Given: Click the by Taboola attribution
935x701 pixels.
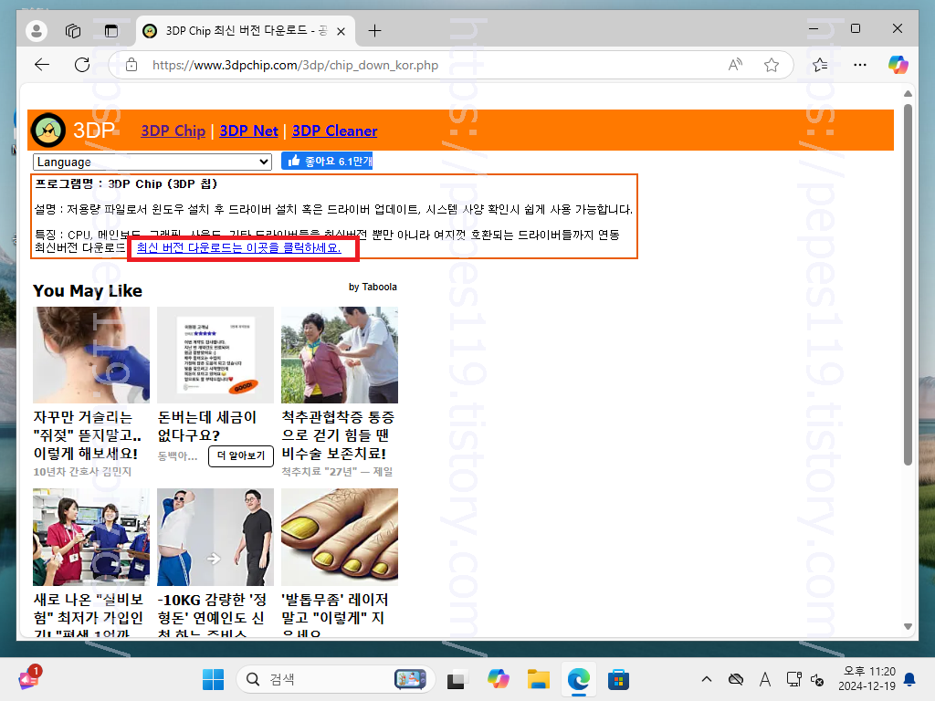Looking at the screenshot, I should pos(373,287).
